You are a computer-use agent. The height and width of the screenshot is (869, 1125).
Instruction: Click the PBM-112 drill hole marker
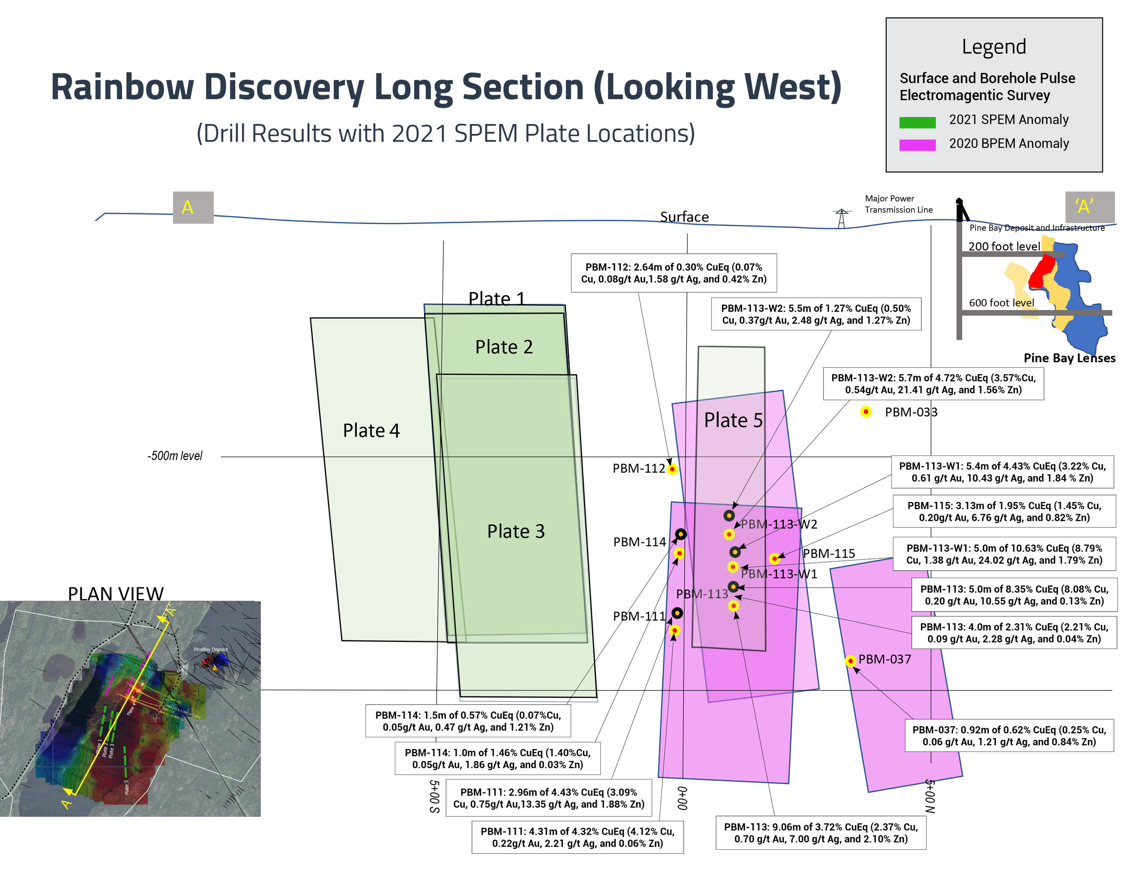[672, 469]
